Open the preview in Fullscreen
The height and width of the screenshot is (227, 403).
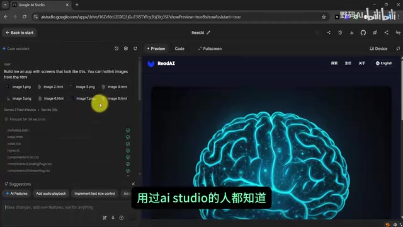pos(210,49)
